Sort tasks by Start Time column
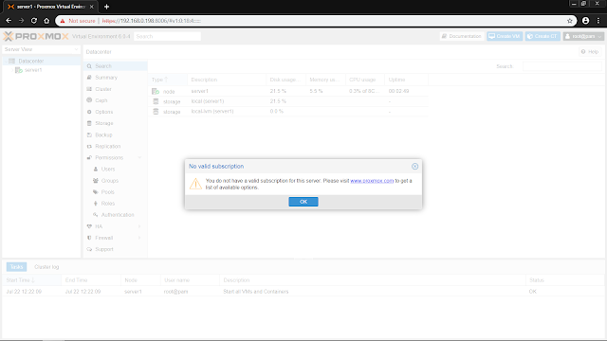 (31, 280)
